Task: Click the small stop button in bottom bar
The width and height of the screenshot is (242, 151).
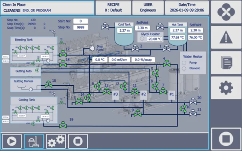Action: (78, 141)
